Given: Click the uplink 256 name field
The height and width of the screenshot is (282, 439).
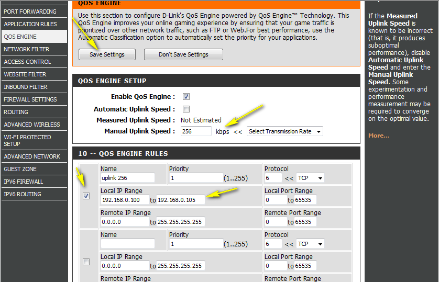Looking at the screenshot, I should (127, 178).
